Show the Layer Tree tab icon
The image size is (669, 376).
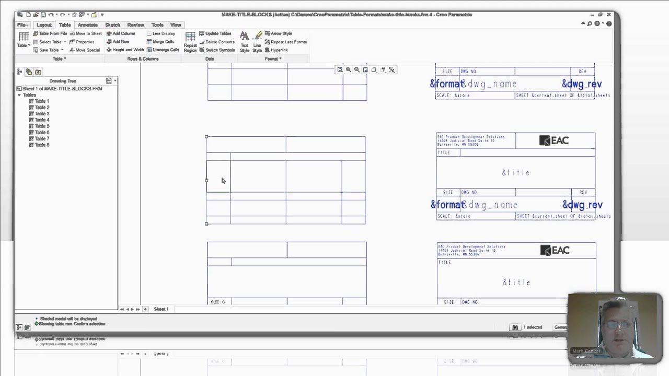click(x=29, y=72)
